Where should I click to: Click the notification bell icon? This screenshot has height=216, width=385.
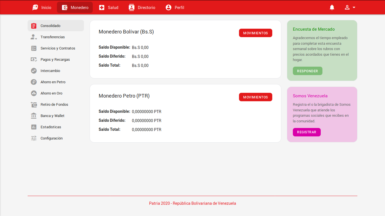click(332, 8)
